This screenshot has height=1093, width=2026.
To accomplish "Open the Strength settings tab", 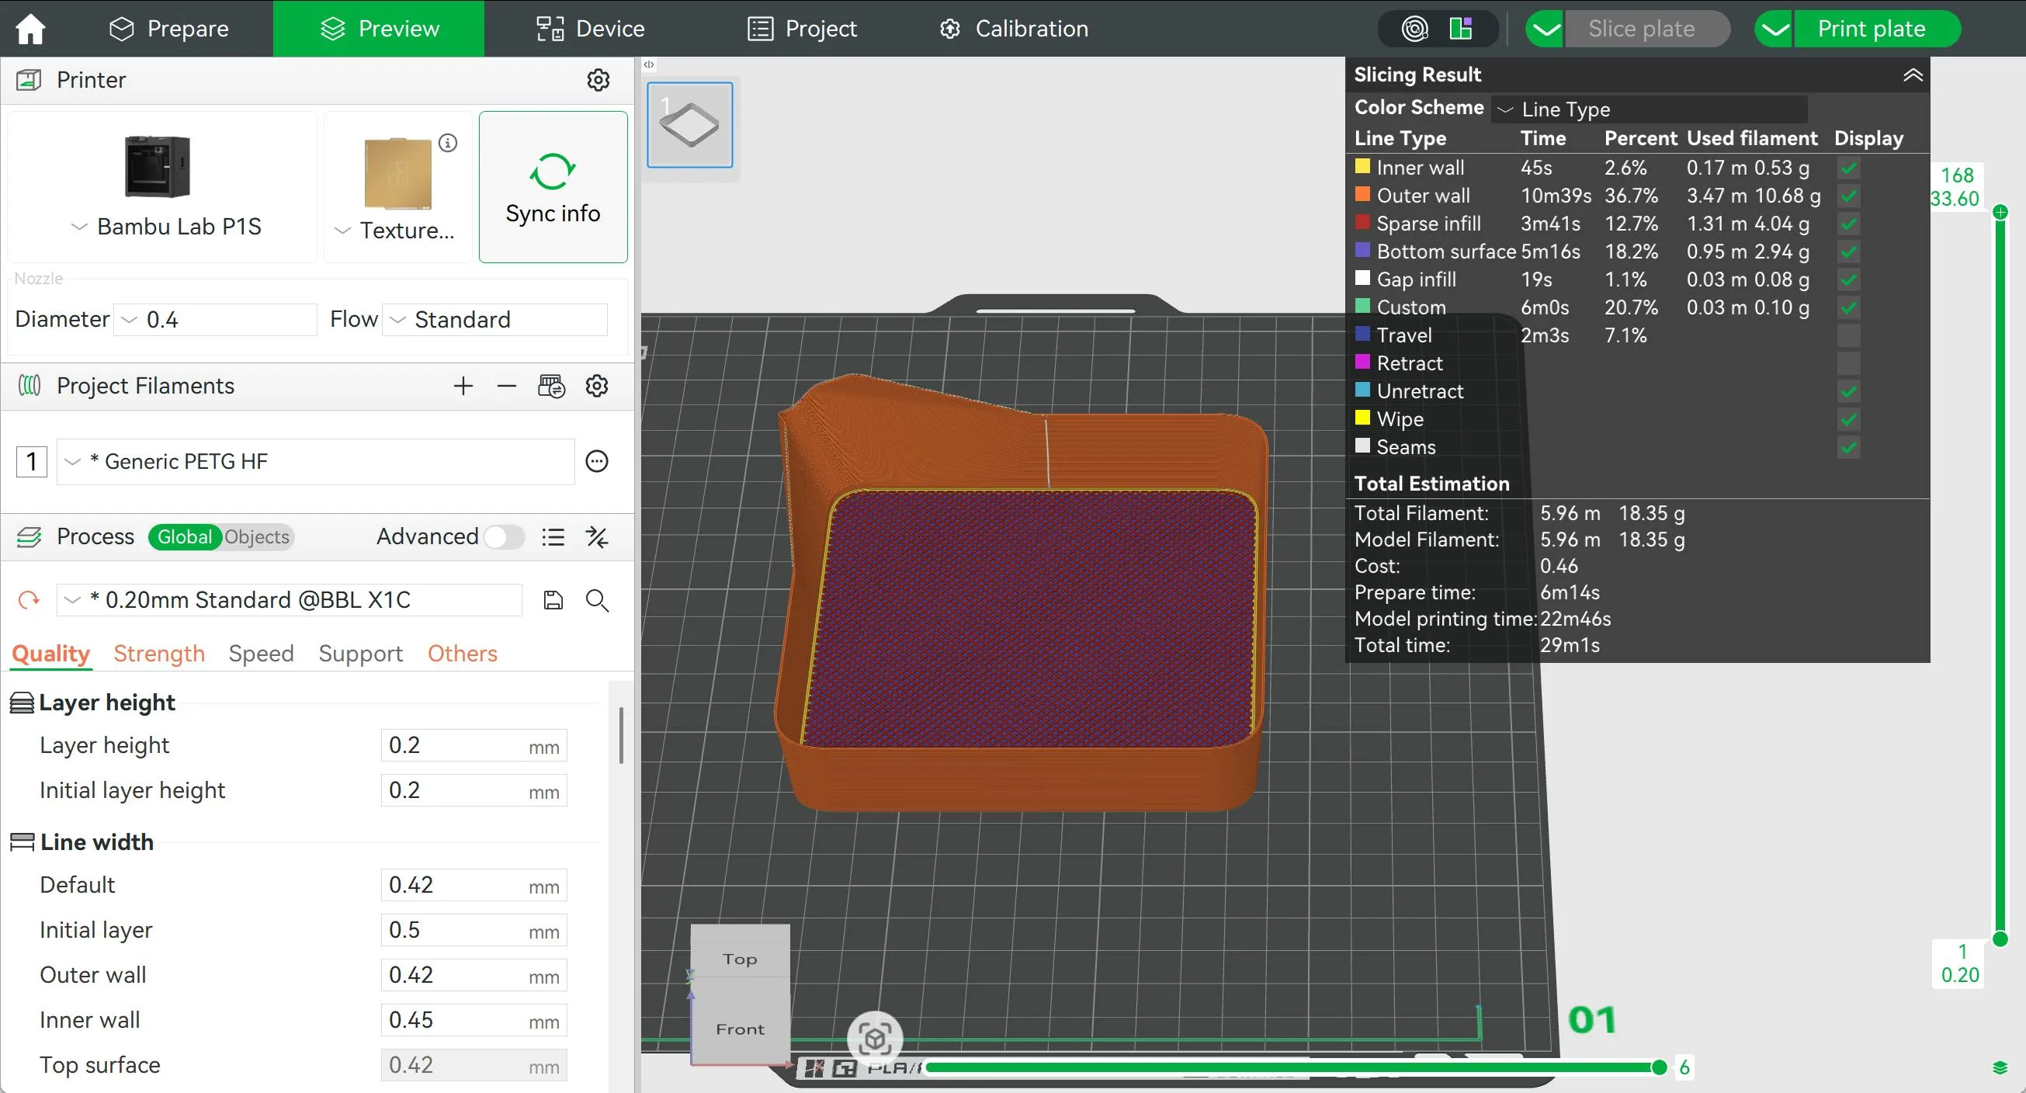I will coord(159,654).
